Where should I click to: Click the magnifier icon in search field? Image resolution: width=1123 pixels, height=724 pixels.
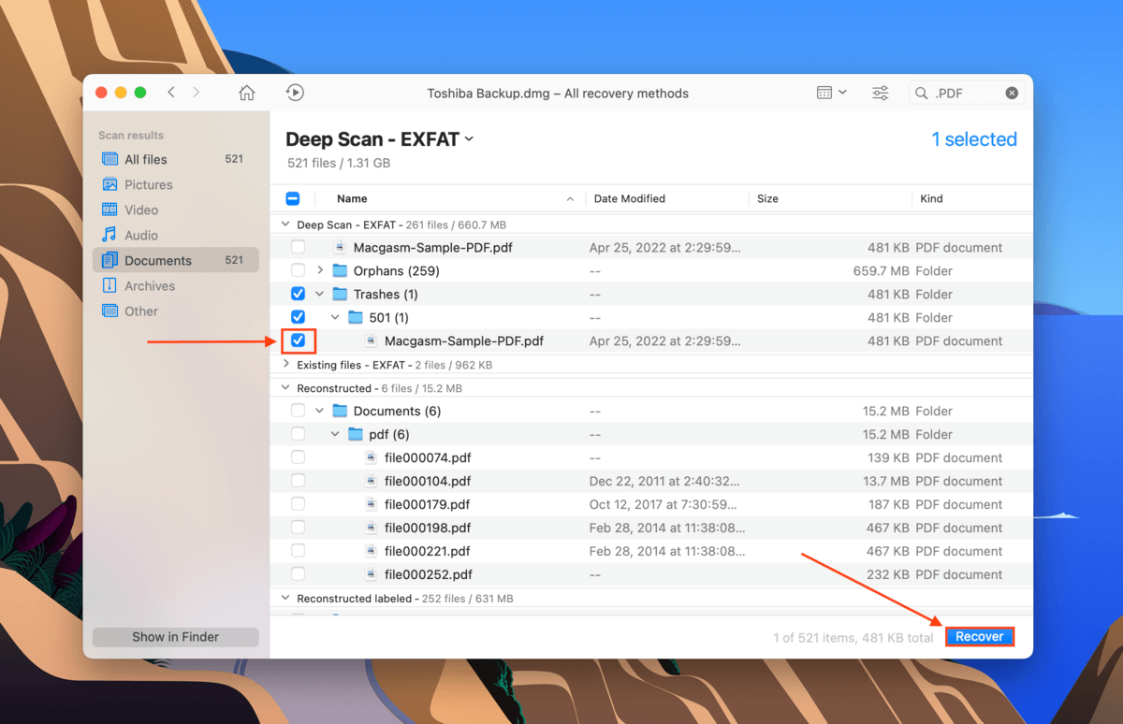(922, 93)
